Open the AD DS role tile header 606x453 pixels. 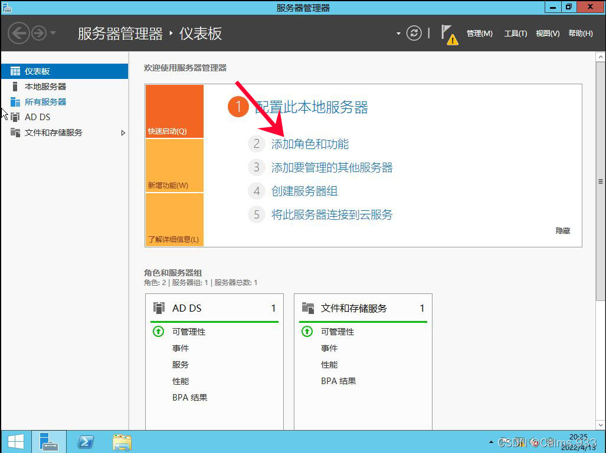[215, 308]
